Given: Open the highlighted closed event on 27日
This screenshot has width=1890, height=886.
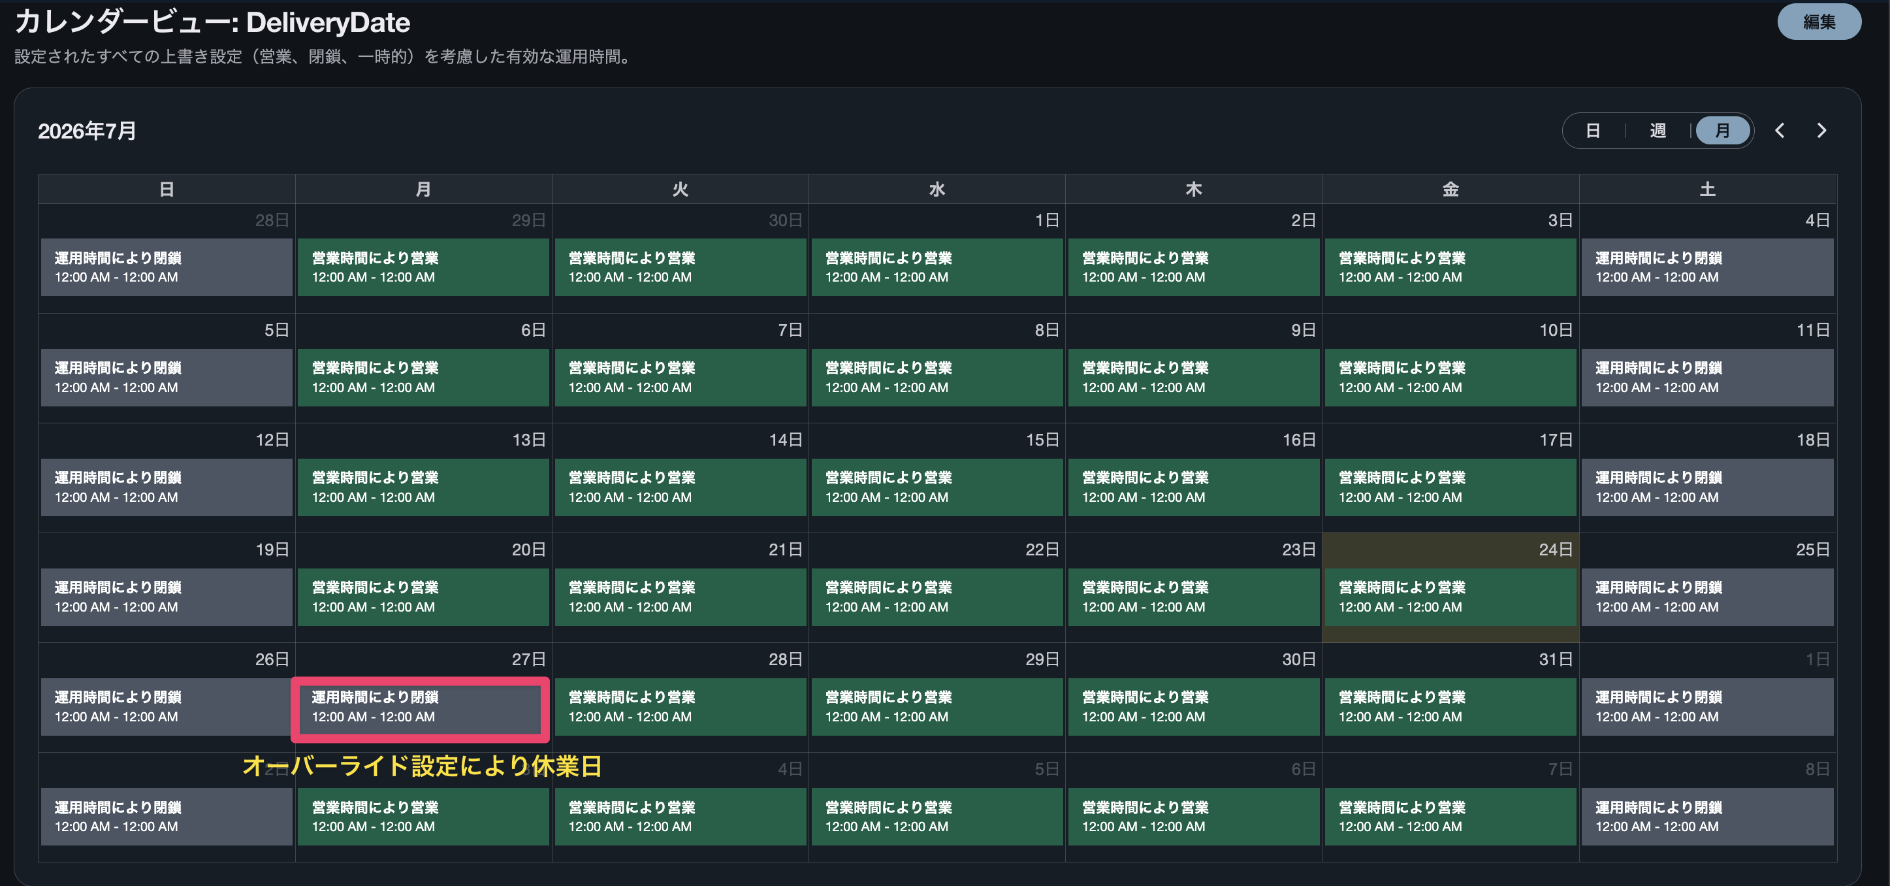Looking at the screenshot, I should click(422, 707).
